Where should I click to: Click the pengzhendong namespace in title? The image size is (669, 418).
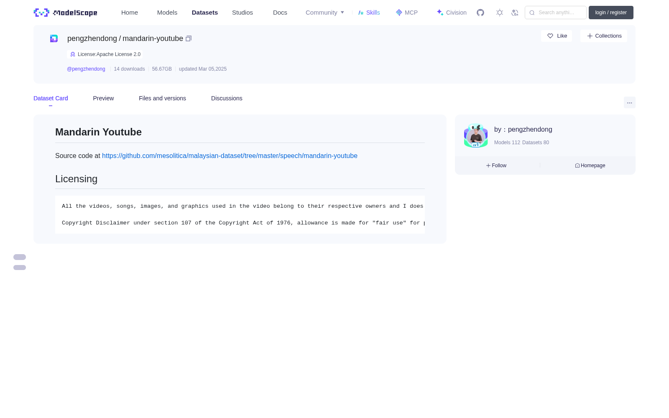click(92, 38)
